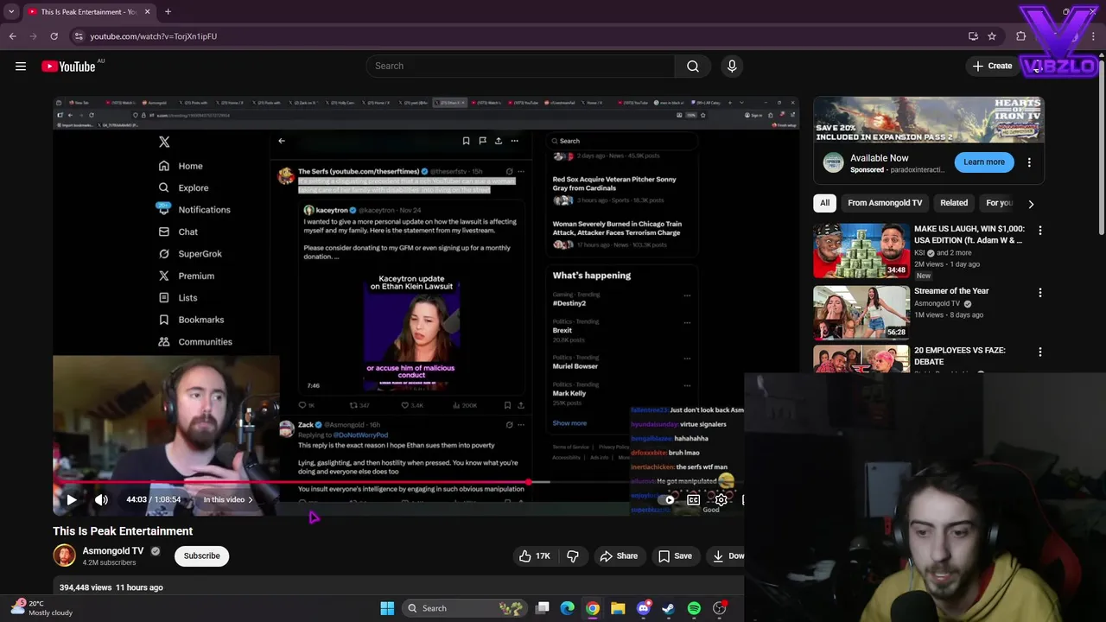Open options for 20 EMPLOYEES VS FAZE video

coord(1040,352)
